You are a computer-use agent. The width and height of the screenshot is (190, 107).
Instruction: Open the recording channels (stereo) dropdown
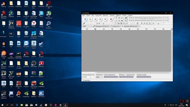(x=116, y=26)
